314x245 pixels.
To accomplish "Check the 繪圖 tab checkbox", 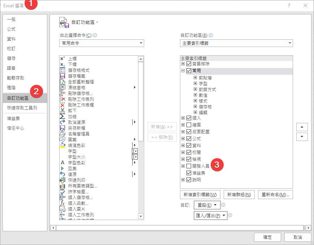I will coord(189,125).
